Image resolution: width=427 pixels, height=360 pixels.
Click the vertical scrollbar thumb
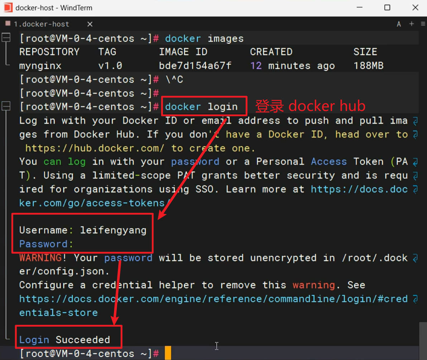(423, 341)
